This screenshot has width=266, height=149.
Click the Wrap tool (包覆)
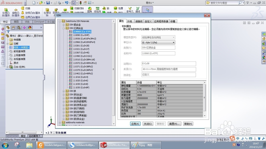pyautogui.click(x=118, y=8)
